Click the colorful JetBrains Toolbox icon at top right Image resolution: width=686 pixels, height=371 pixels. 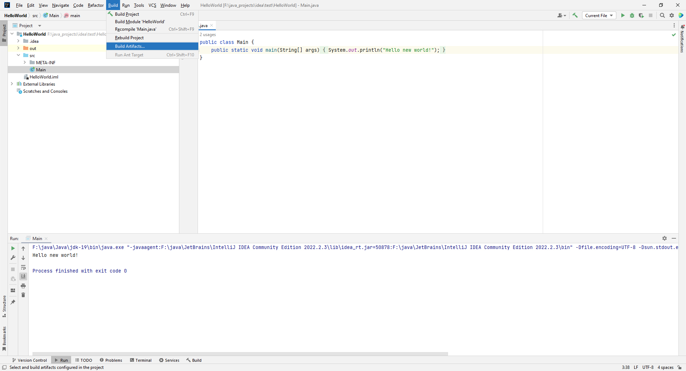[681, 15]
